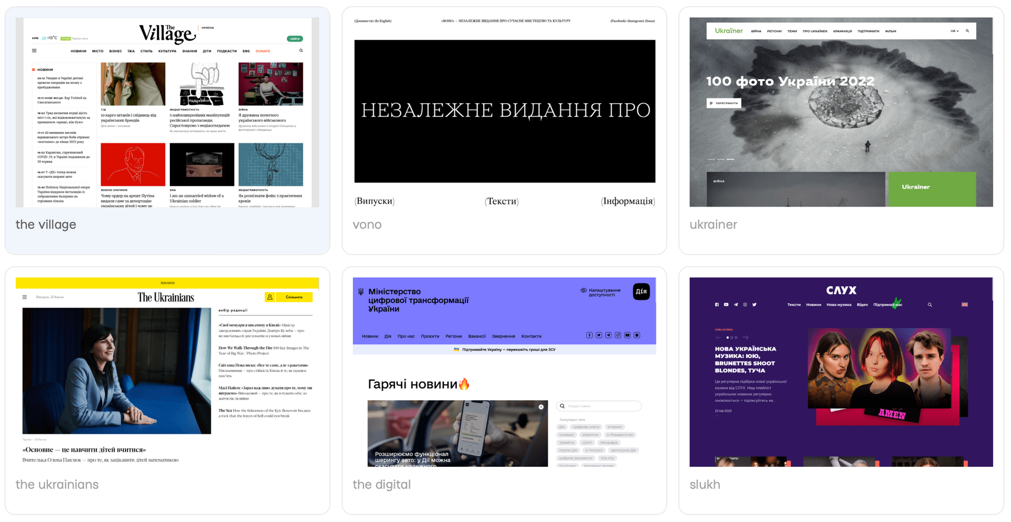Open the "the village" card title
Viewport: 1011px width, 522px height.
click(x=46, y=224)
